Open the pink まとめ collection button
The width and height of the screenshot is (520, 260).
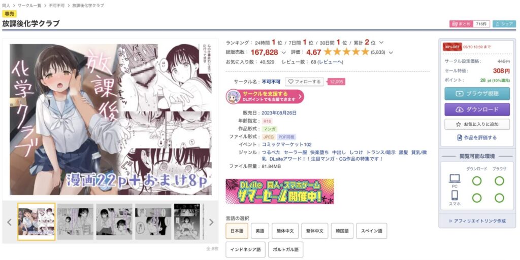tap(460, 24)
